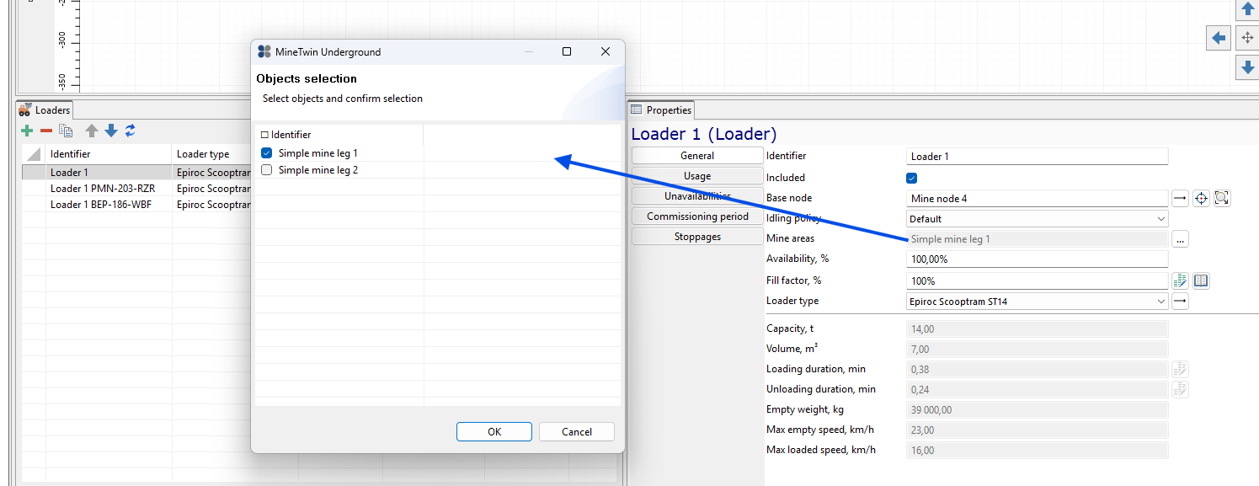Open the Commissioning period section
Screen dimensions: 1259x486
[x=697, y=216]
